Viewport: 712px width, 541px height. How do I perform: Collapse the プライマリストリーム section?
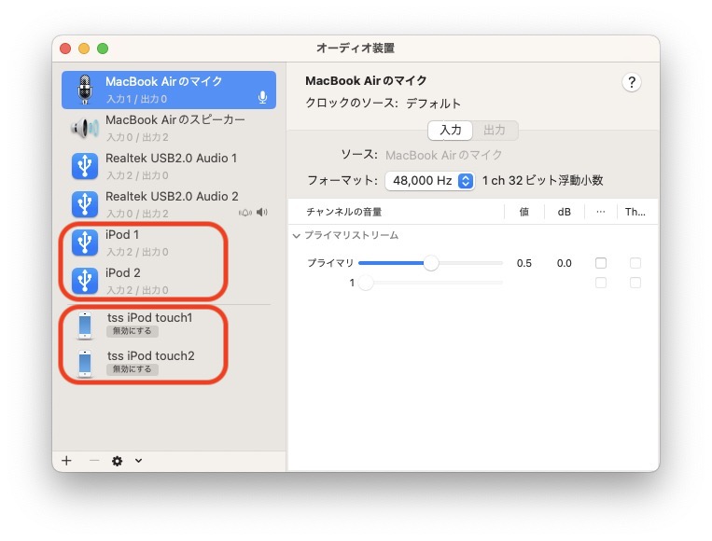(297, 236)
